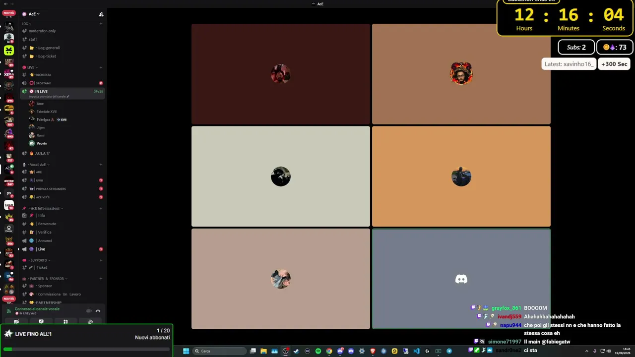This screenshot has height=357, width=635.
Task: Collapse the PARTNER & SPONSOR category
Action: (45, 279)
